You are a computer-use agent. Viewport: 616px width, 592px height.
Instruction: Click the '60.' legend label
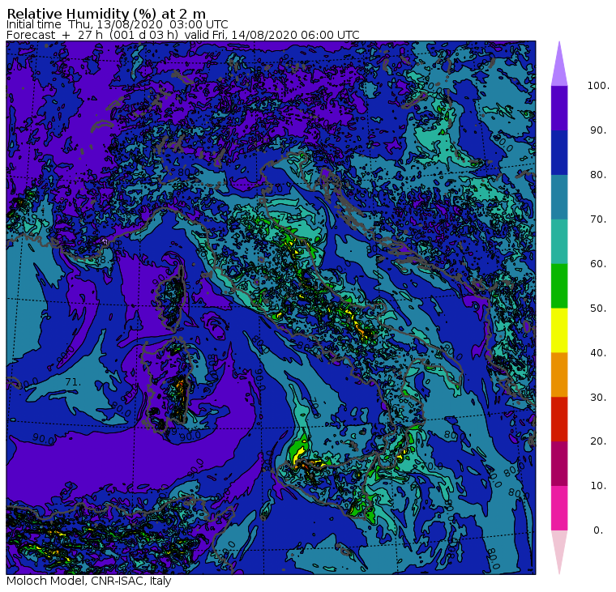click(598, 264)
